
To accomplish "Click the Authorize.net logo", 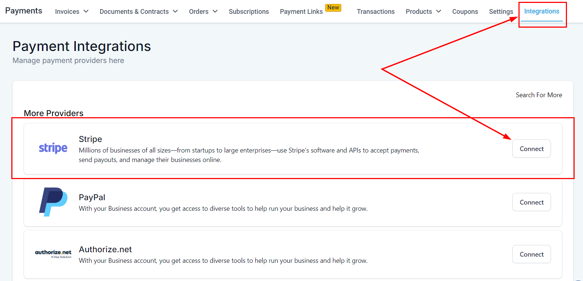I will (53, 254).
